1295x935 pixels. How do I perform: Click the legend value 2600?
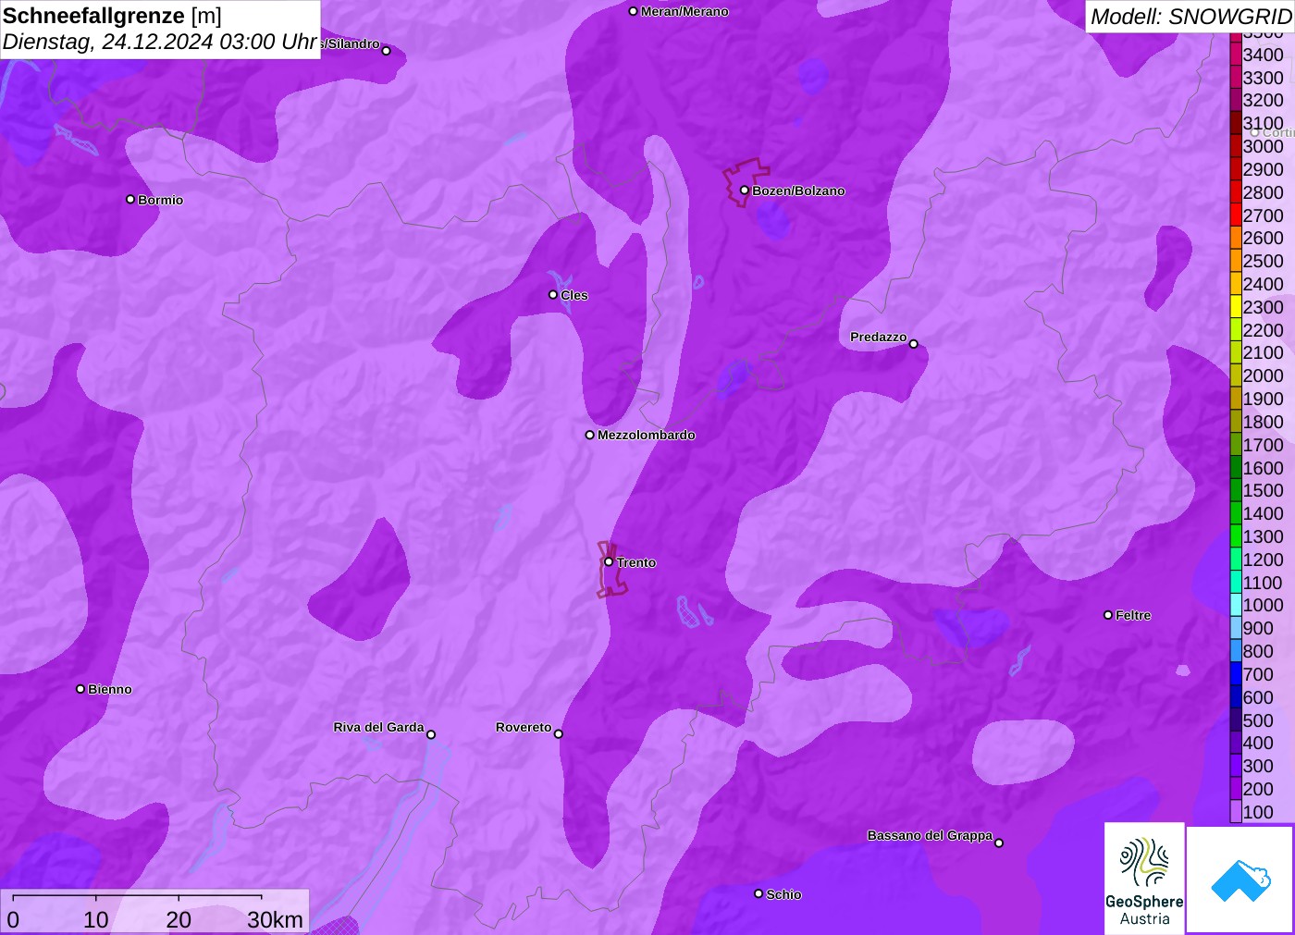point(1264,238)
